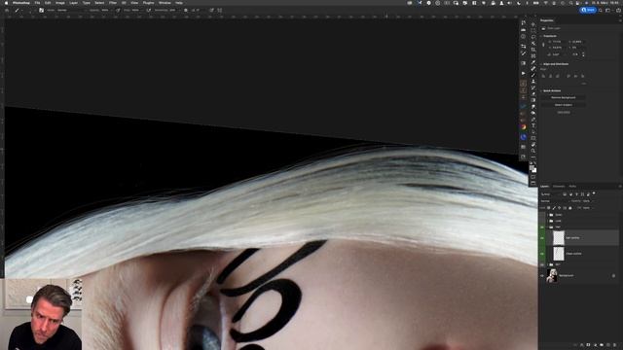Collapse the Hair layer group

[x=547, y=227]
